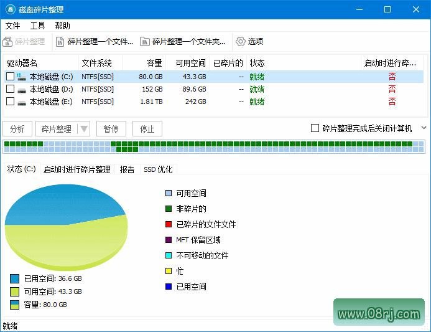Open 选项 via the gear icon
The height and width of the screenshot is (332, 431).
(x=240, y=41)
